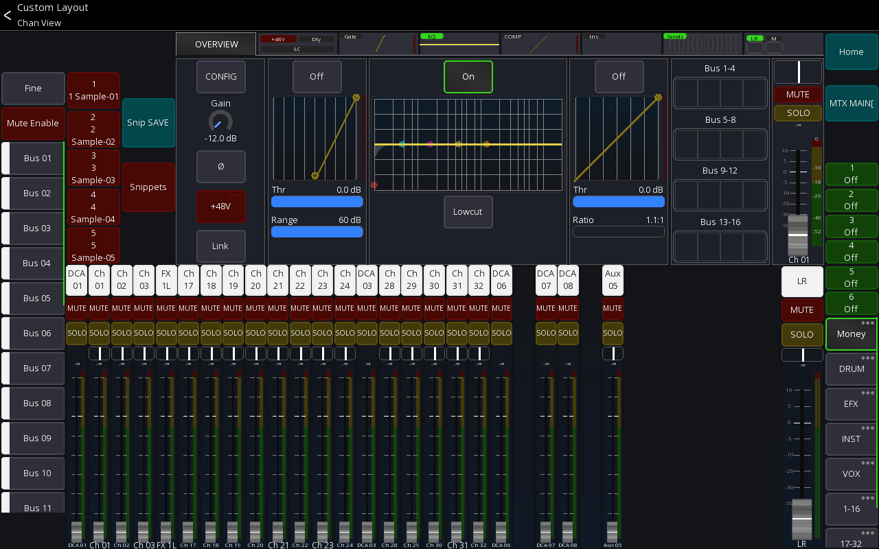Adjust the gate Range slider
This screenshot has height=549, width=879.
tap(317, 232)
